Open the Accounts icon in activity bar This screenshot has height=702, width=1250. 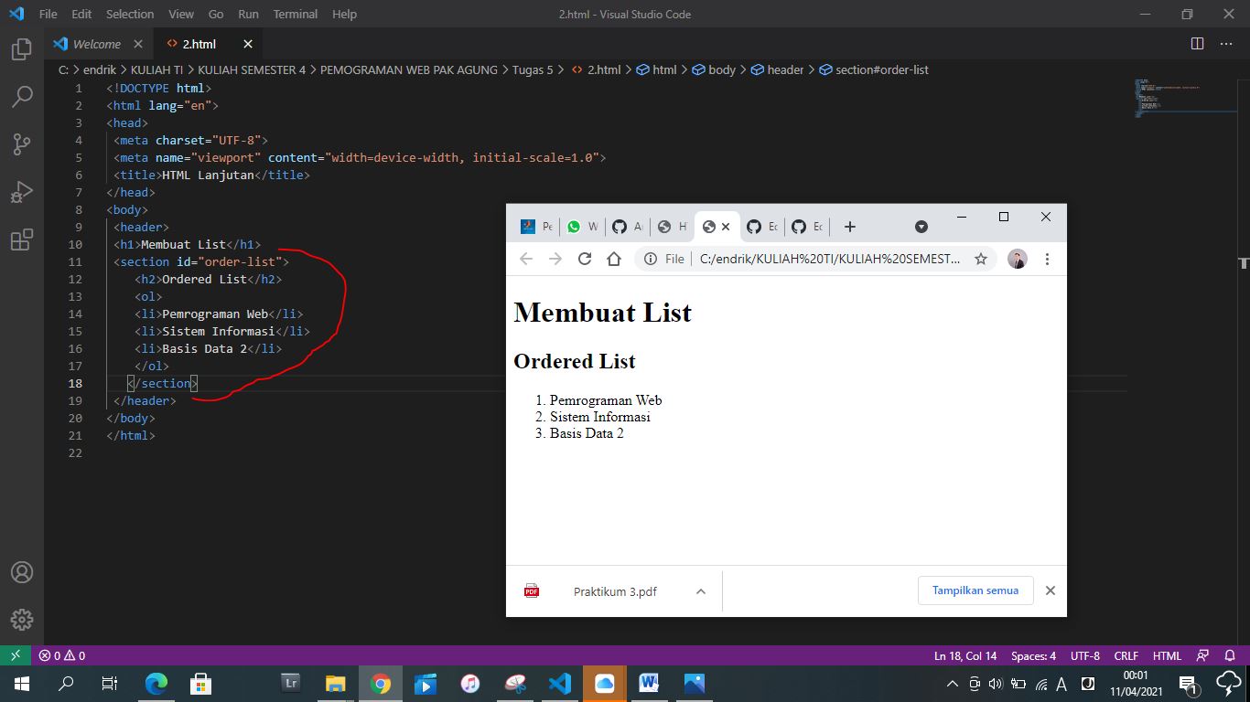(22, 572)
